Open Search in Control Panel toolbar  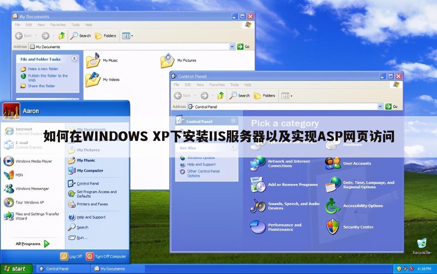(x=240, y=96)
